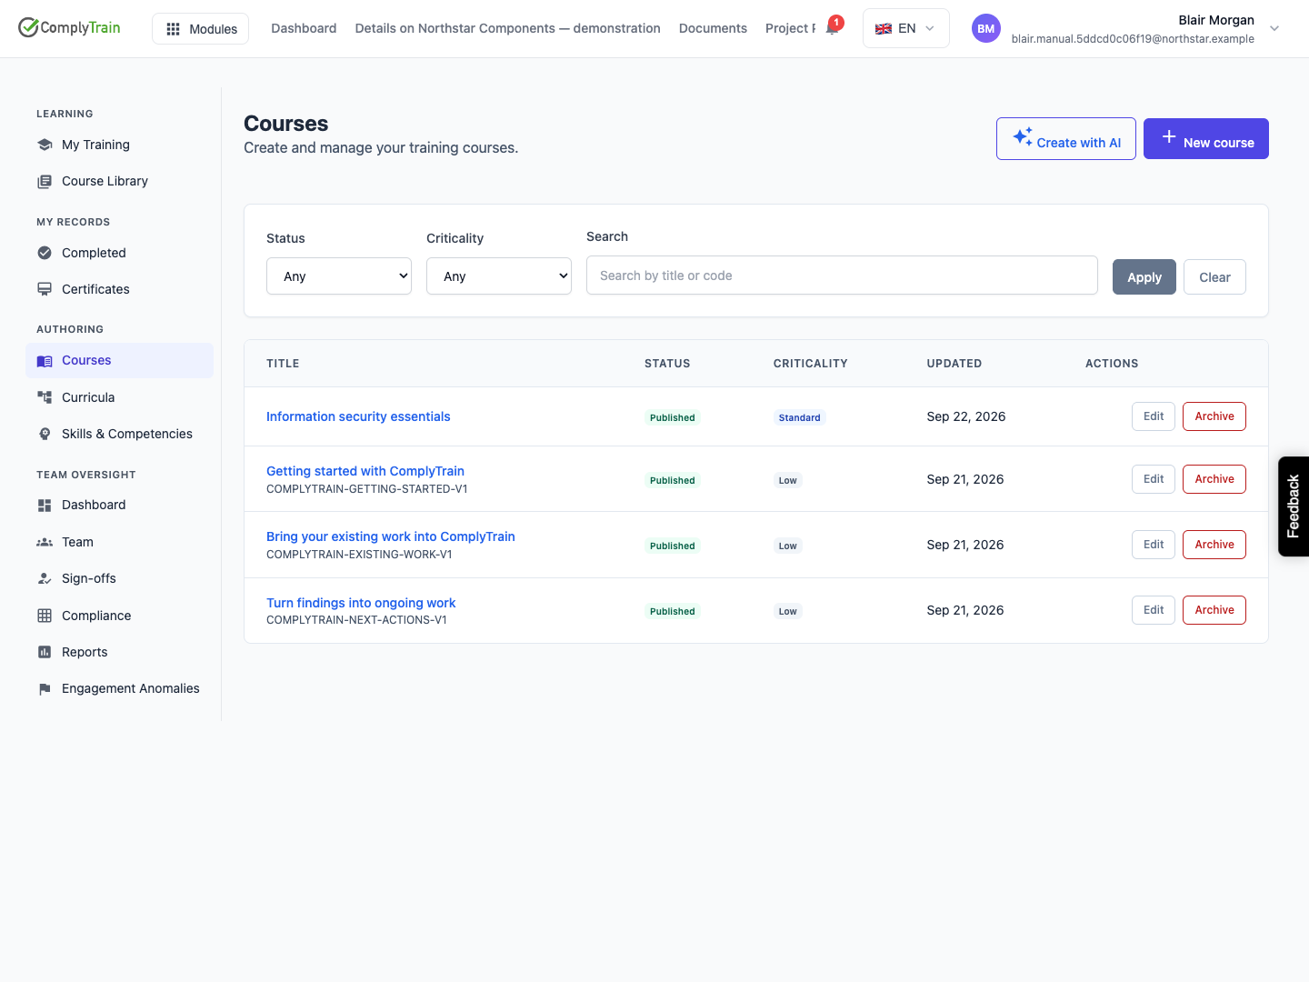
Task: Click the Completed checkmark icon
Action: point(45,253)
